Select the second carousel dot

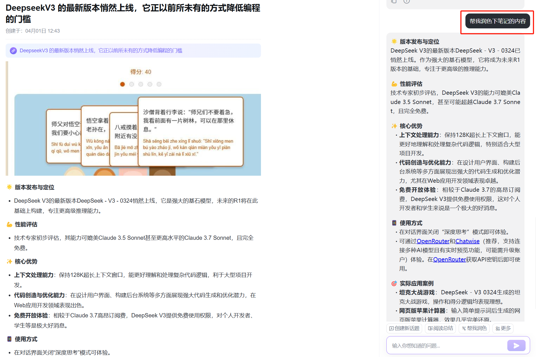point(132,84)
